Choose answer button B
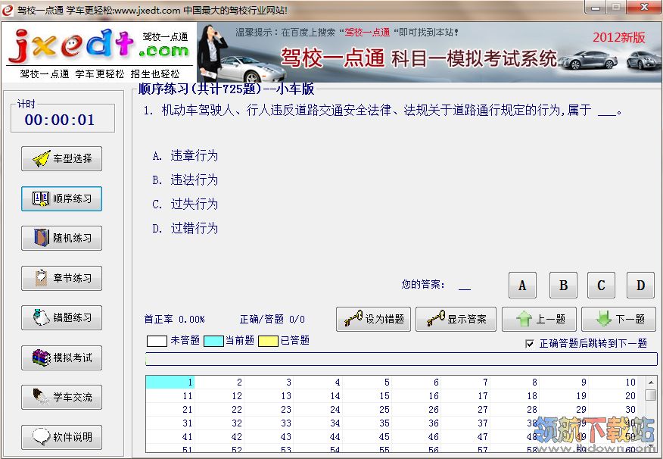663x459 pixels. pyautogui.click(x=563, y=286)
